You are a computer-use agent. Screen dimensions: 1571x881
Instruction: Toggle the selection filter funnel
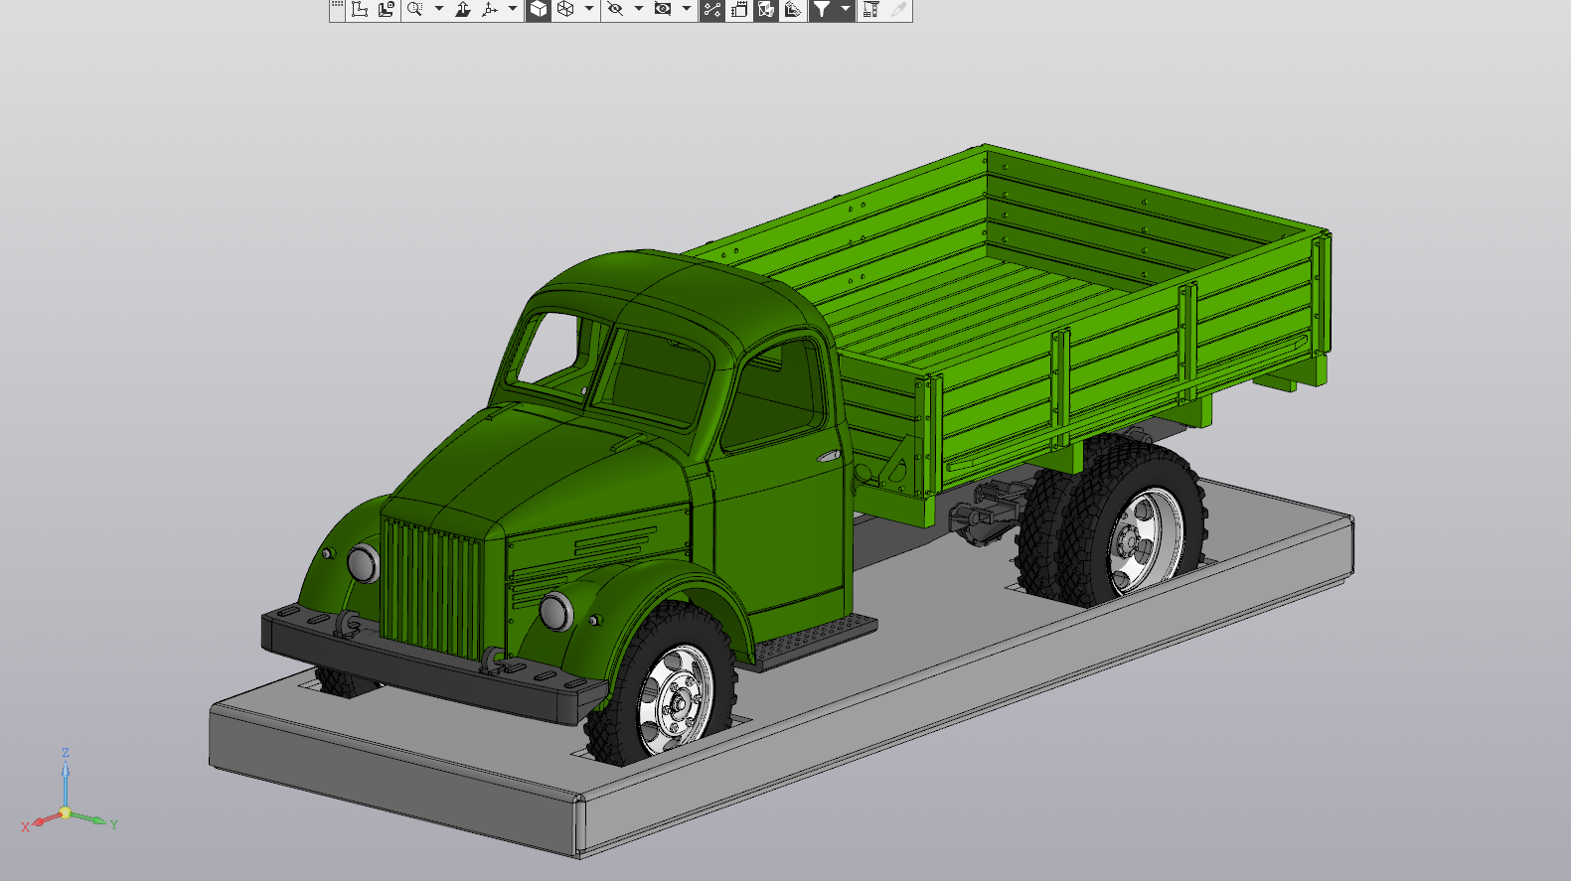pyautogui.click(x=822, y=10)
